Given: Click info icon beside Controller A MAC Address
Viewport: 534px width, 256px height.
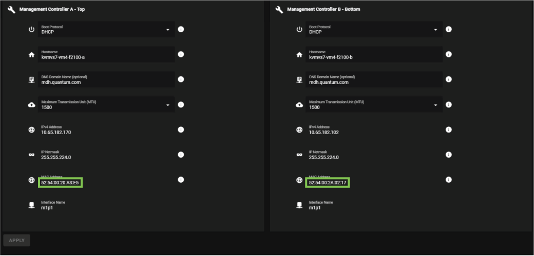Looking at the screenshot, I should (181, 180).
